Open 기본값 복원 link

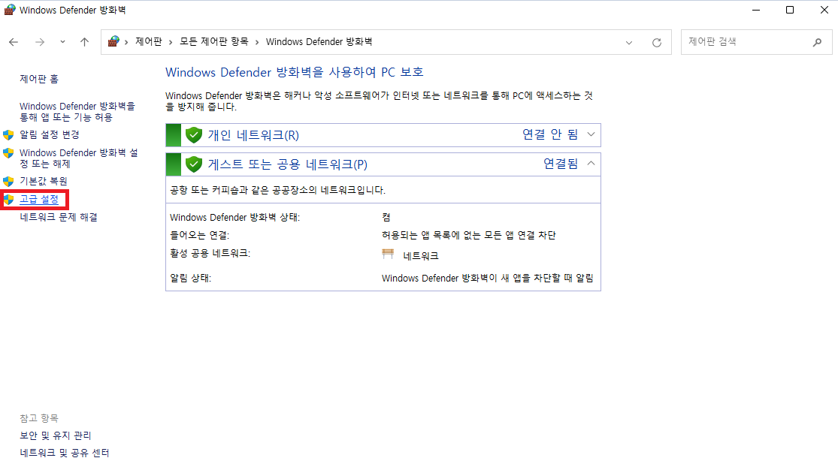click(44, 181)
